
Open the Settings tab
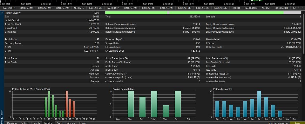(x=25, y=123)
